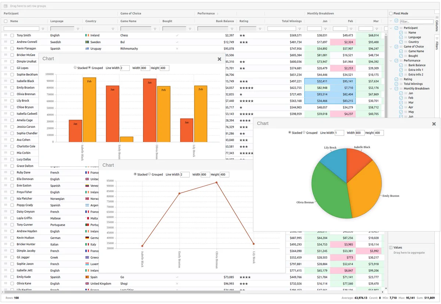Screen dimensions: 441x304
Task: Open the Mar column filter funnel
Action: click(377, 29)
